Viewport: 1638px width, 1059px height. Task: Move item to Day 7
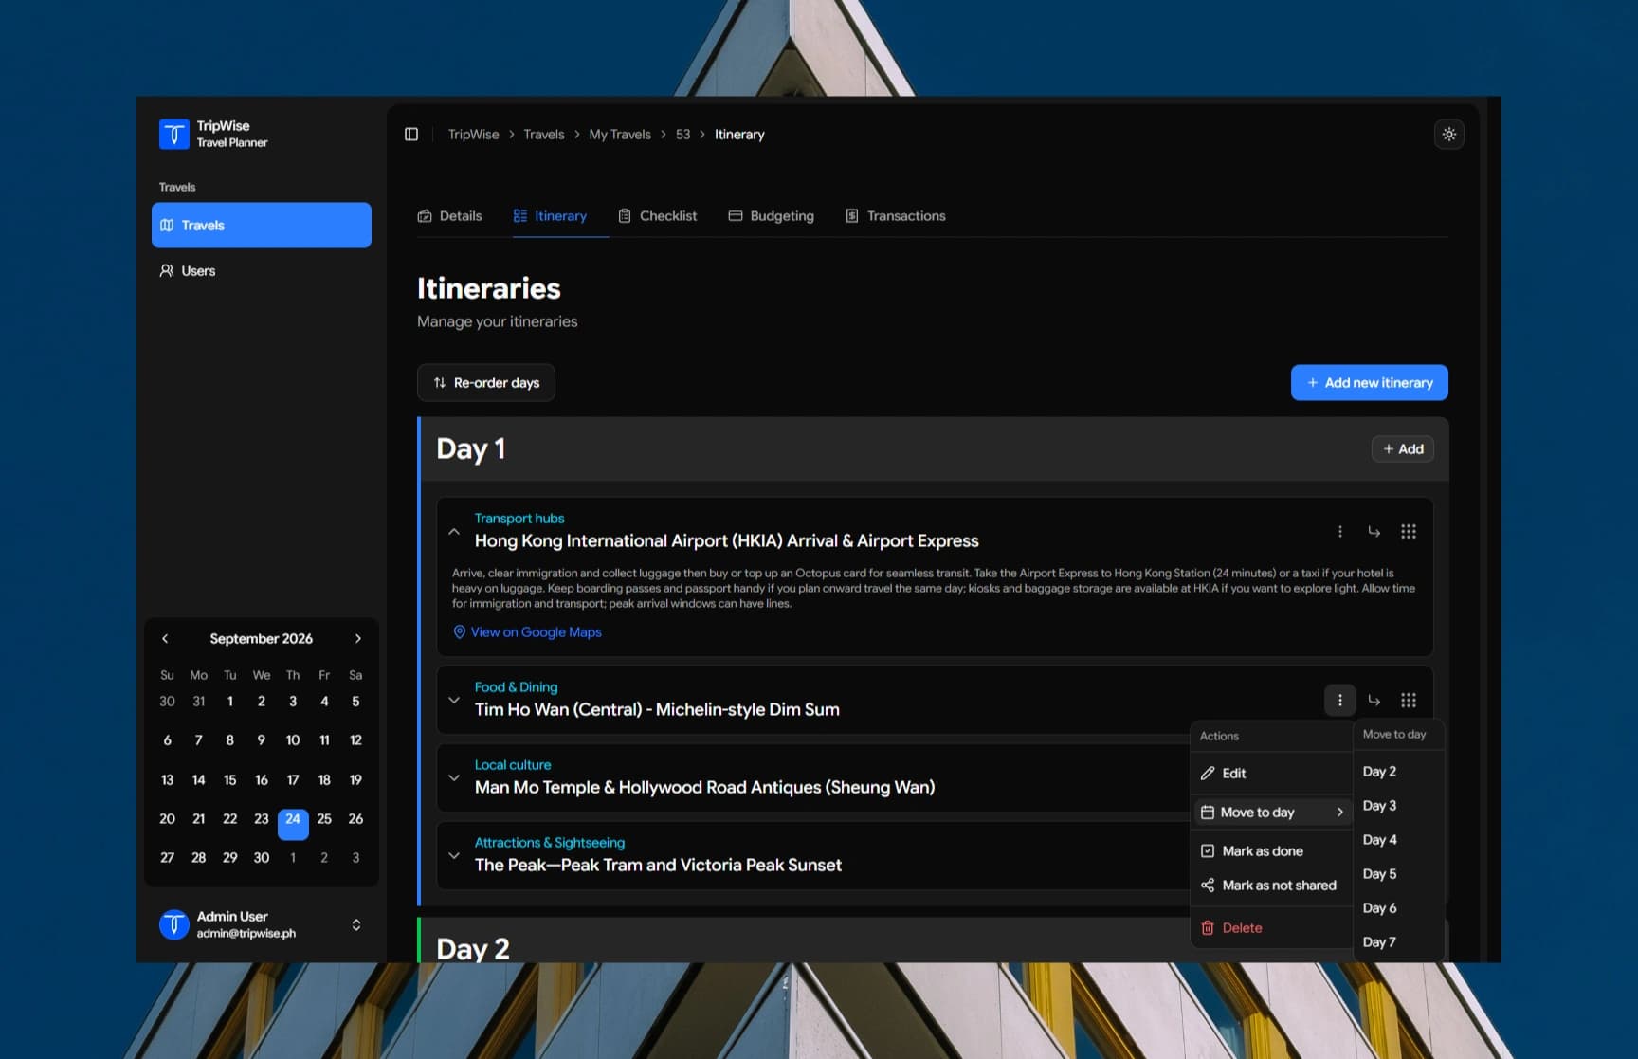tap(1398, 942)
